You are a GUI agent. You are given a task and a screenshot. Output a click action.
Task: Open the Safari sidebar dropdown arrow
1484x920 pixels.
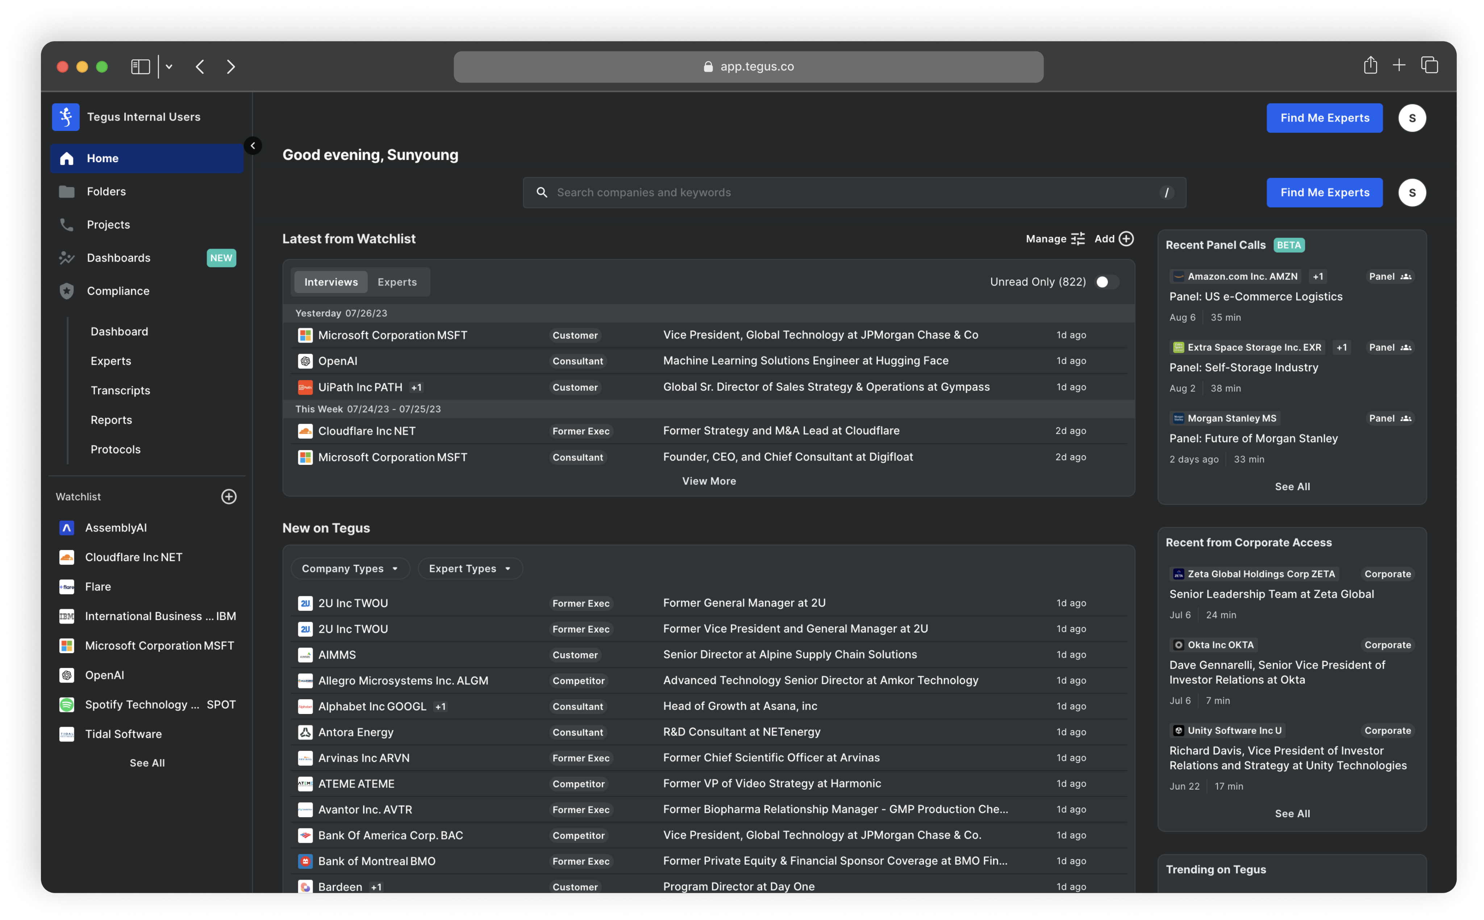(x=169, y=67)
